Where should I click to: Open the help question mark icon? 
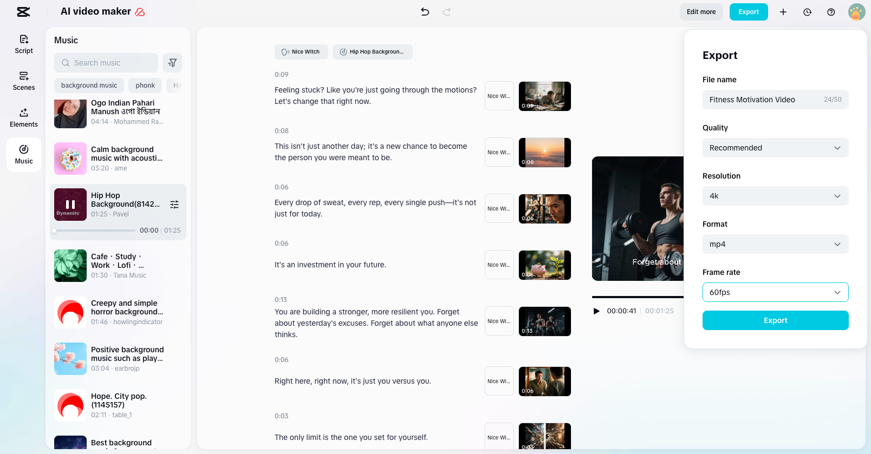tap(831, 12)
